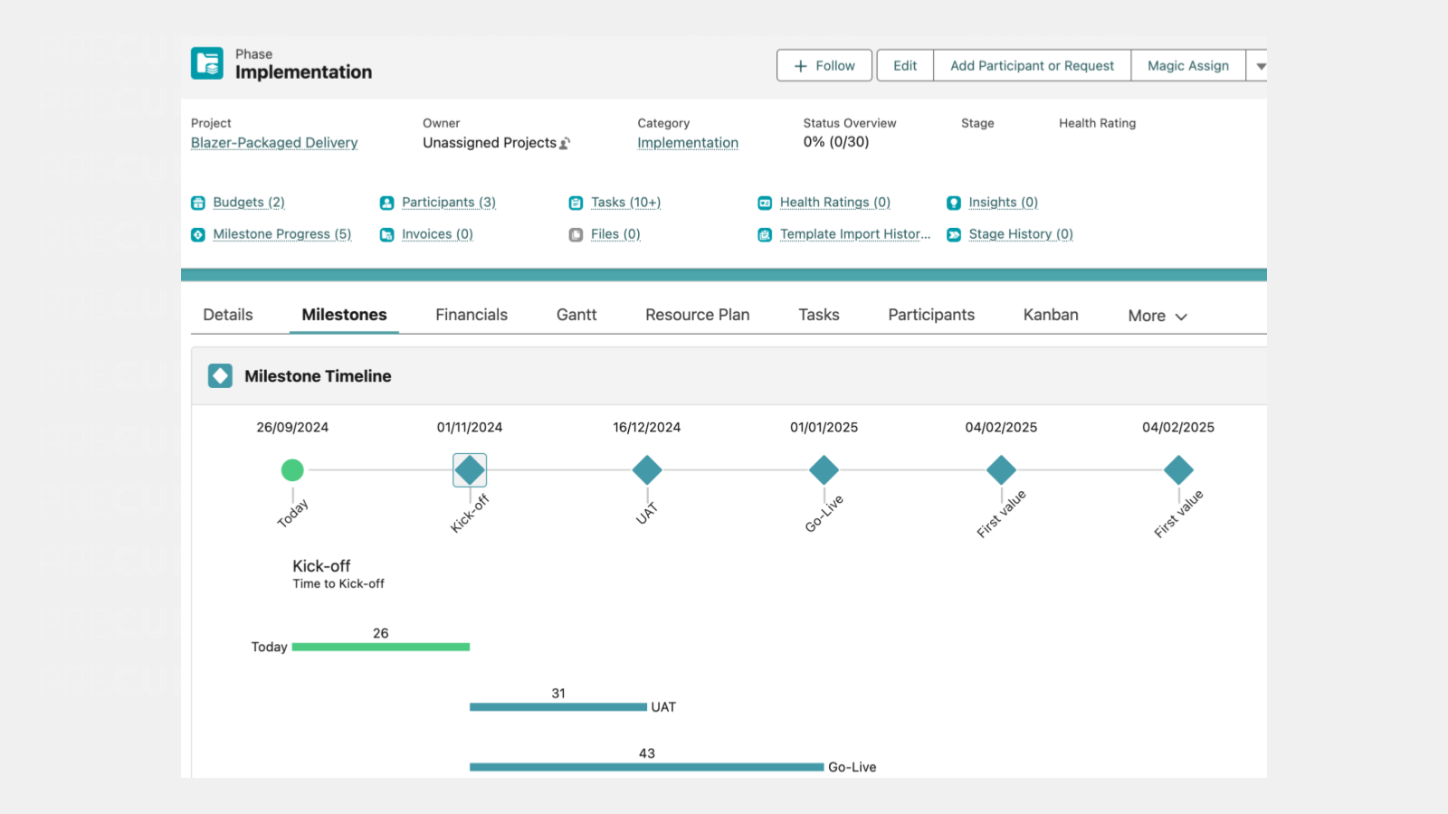Viewport: 1448px width, 814px height.
Task: Click the Health Ratings icon
Action: tap(765, 203)
